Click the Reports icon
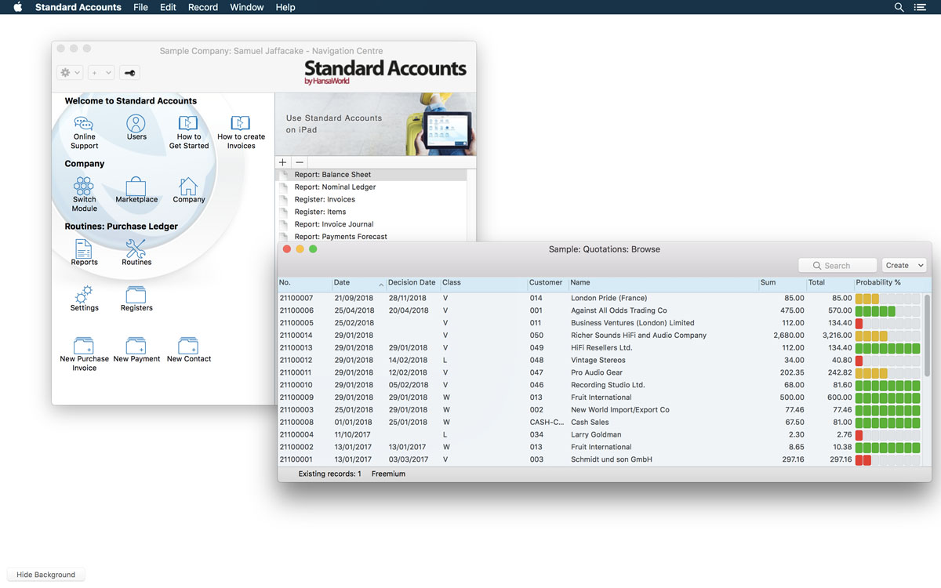Screen dimensions: 941x588 tap(84, 250)
